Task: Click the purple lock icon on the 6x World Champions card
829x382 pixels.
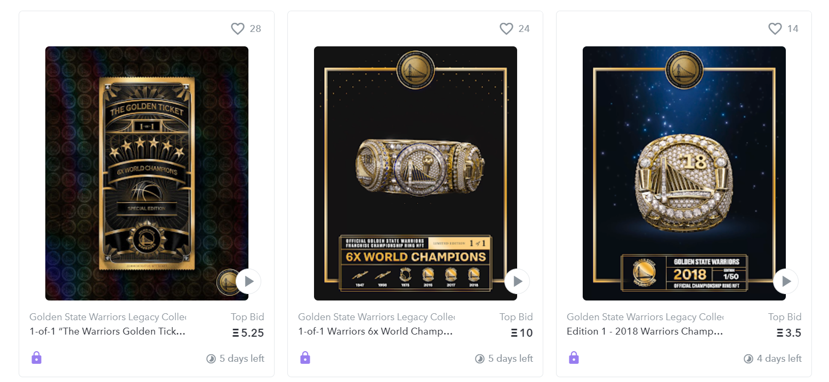Action: [305, 357]
